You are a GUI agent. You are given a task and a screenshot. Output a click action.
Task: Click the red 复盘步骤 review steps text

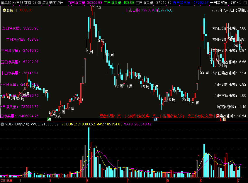(x=159, y=116)
